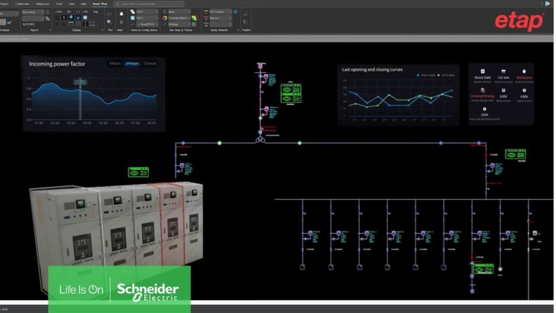Select the Unstored Energy storage state icon

pos(483,90)
